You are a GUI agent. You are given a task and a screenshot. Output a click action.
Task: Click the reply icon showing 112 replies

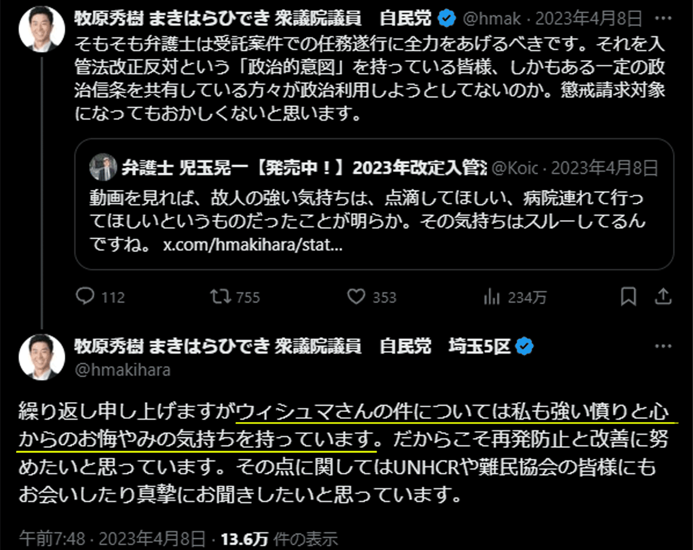pos(85,297)
